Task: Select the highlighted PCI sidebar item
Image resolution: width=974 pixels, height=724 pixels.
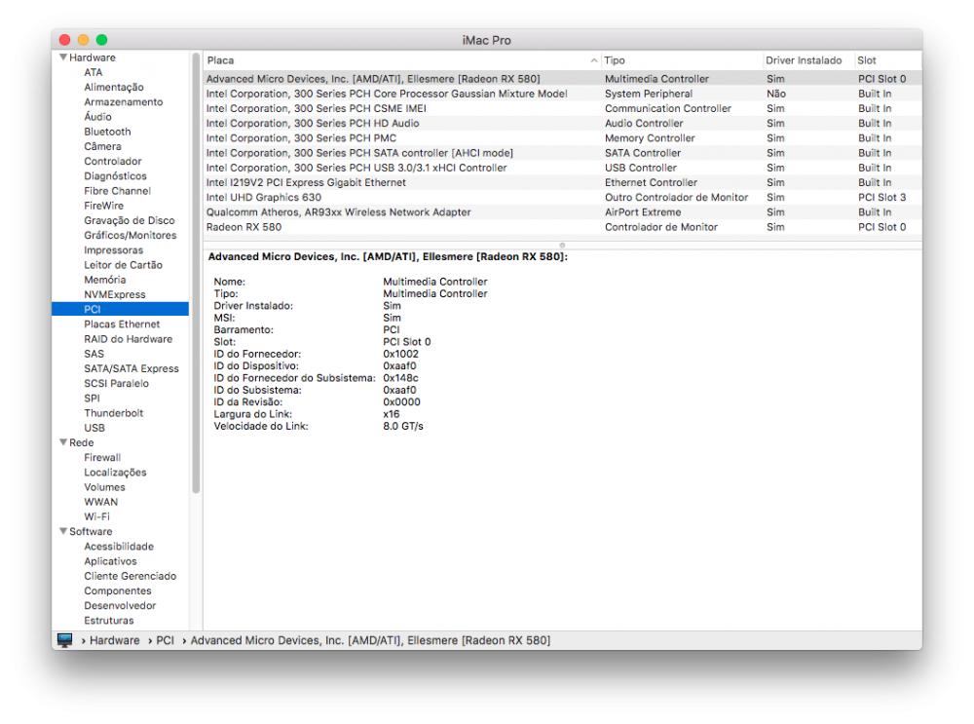Action: point(120,310)
